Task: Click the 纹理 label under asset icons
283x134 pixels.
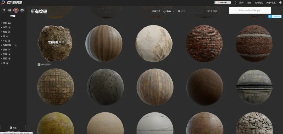Action: pos(13,16)
